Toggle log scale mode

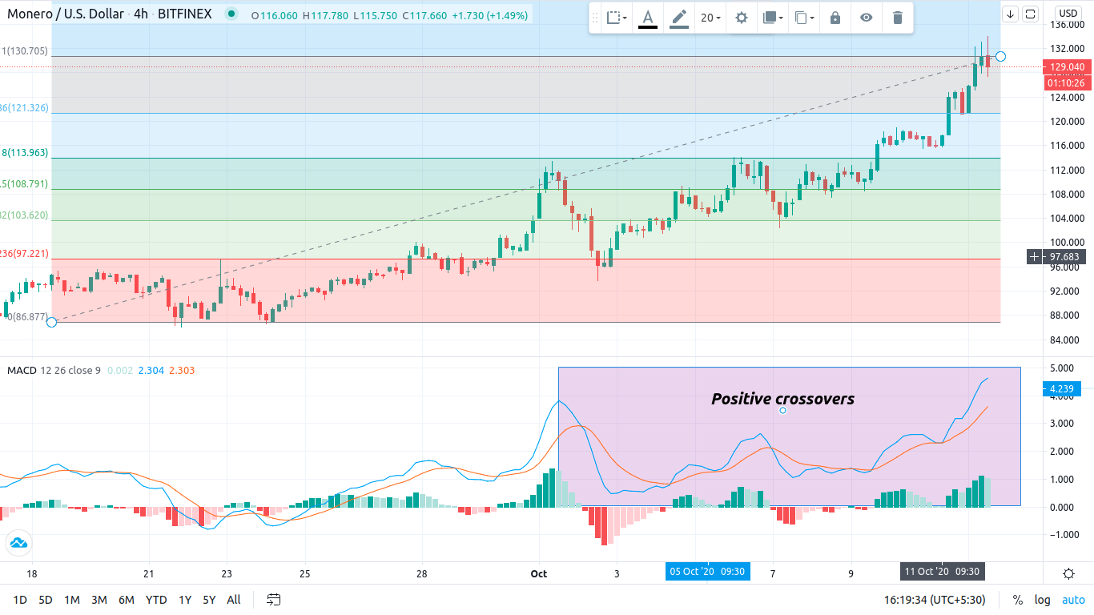pyautogui.click(x=1042, y=600)
